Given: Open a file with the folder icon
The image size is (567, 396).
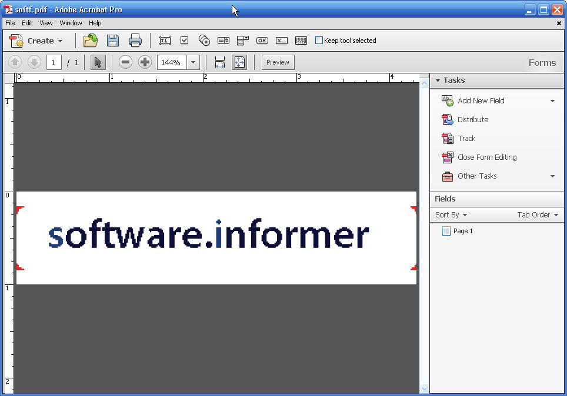Looking at the screenshot, I should coord(91,41).
